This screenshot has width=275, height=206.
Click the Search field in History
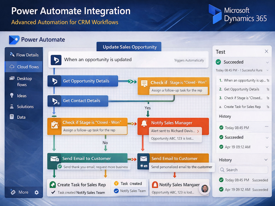pos(243,170)
